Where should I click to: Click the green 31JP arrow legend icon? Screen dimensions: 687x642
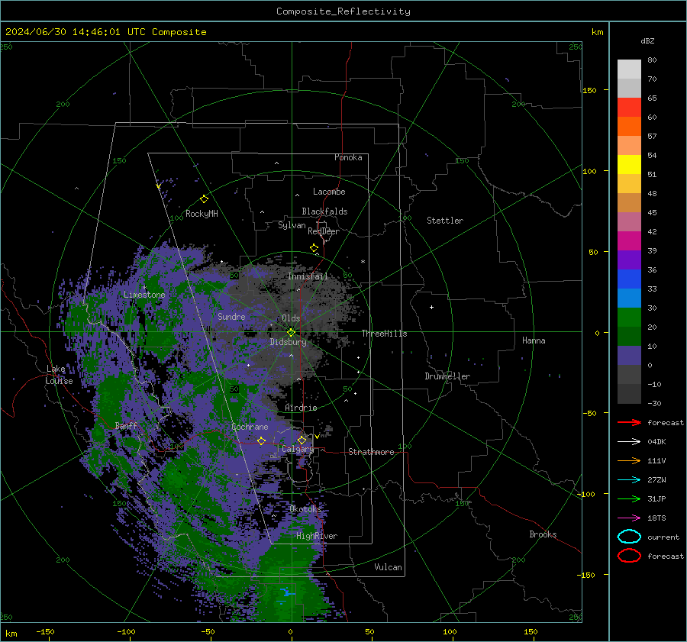click(629, 498)
